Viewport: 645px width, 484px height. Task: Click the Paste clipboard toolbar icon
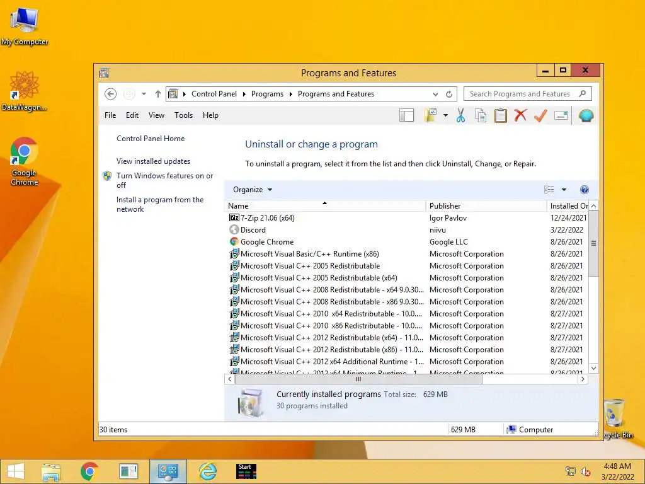pyautogui.click(x=500, y=116)
